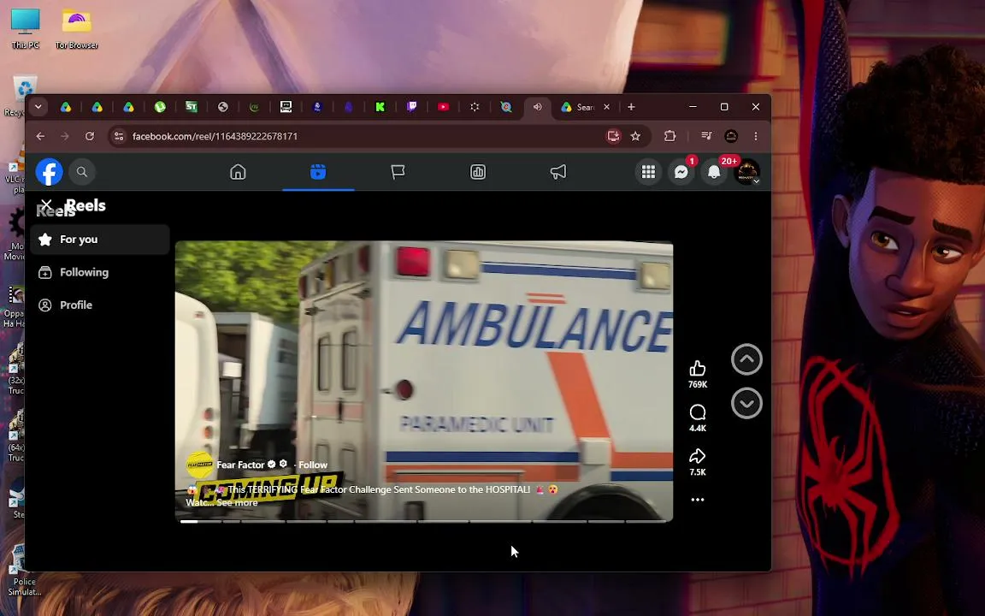Open Profile in Reels sidebar
985x616 pixels.
[100, 305]
